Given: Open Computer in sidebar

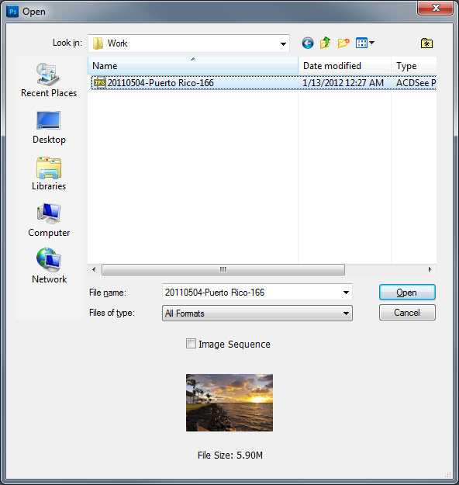Looking at the screenshot, I should pyautogui.click(x=49, y=220).
